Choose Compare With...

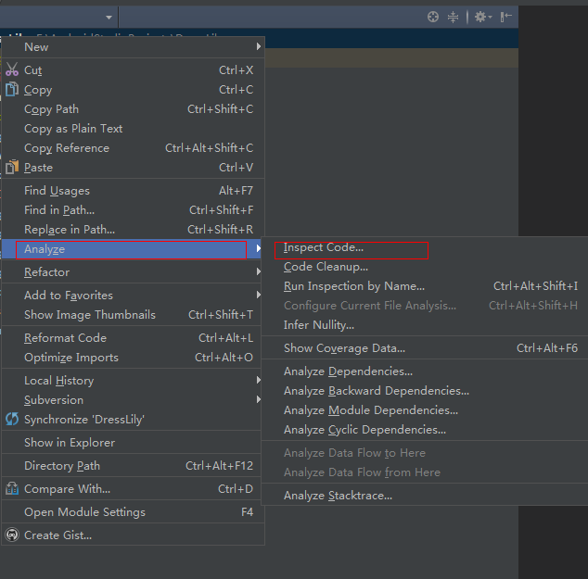134,489
